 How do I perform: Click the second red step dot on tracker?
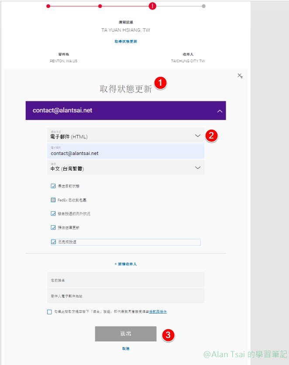100,6
